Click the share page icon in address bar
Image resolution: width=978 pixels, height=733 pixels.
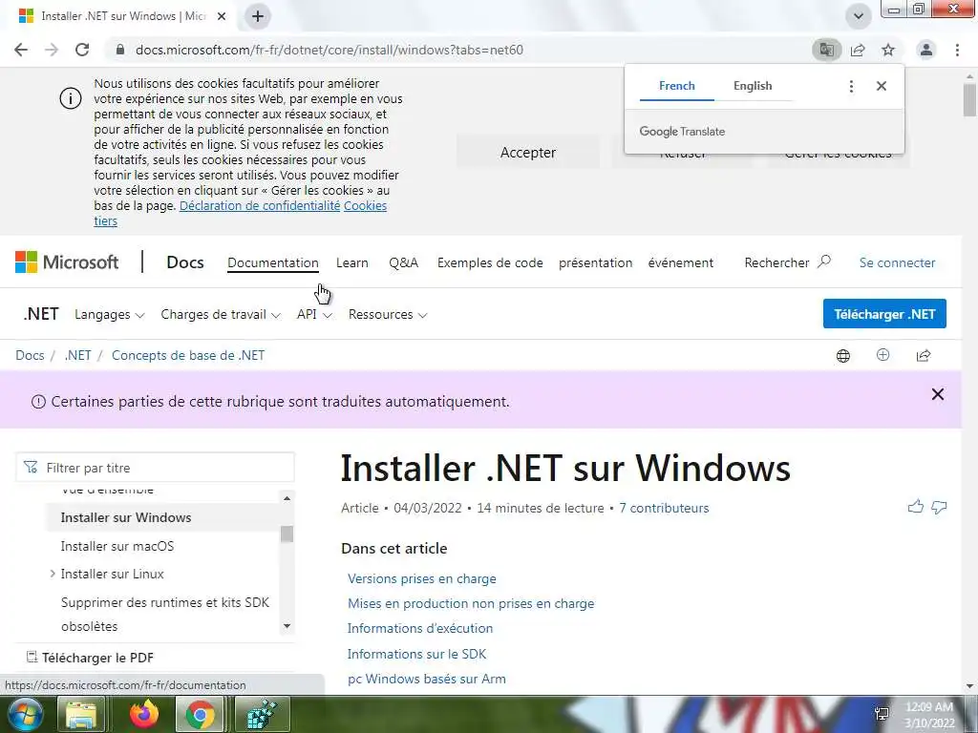click(x=859, y=50)
